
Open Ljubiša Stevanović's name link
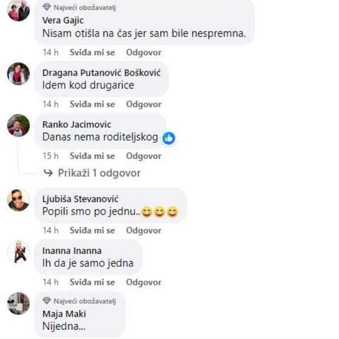click(80, 199)
